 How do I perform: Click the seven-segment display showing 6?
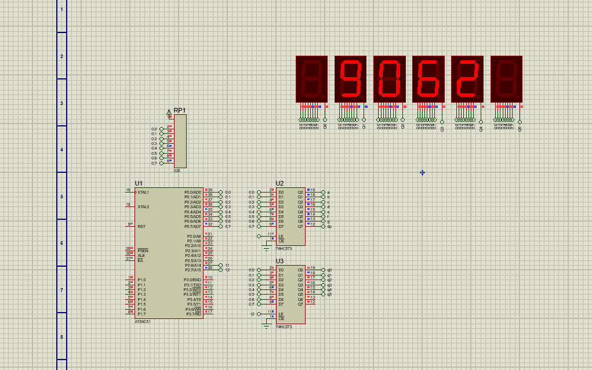(428, 79)
